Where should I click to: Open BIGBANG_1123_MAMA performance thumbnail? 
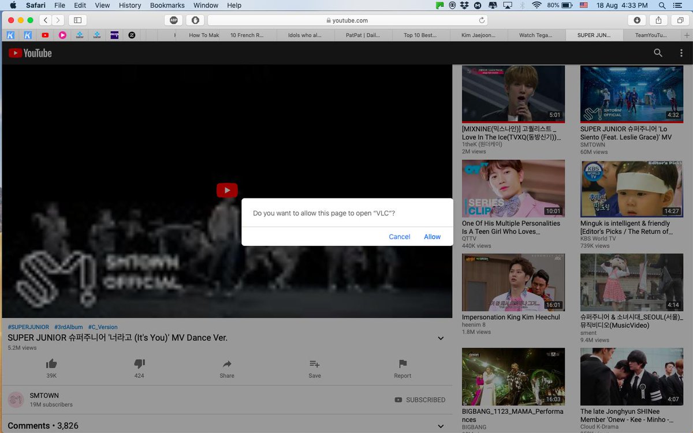[x=513, y=376]
